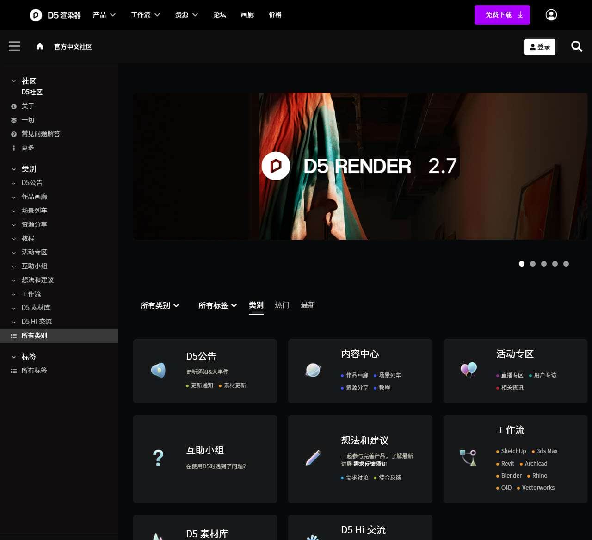Switch to the 最新 tab
Image resolution: width=592 pixels, height=540 pixels.
(308, 305)
